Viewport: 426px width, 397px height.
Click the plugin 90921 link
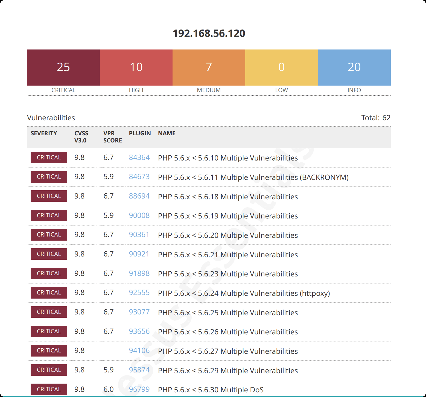(139, 254)
